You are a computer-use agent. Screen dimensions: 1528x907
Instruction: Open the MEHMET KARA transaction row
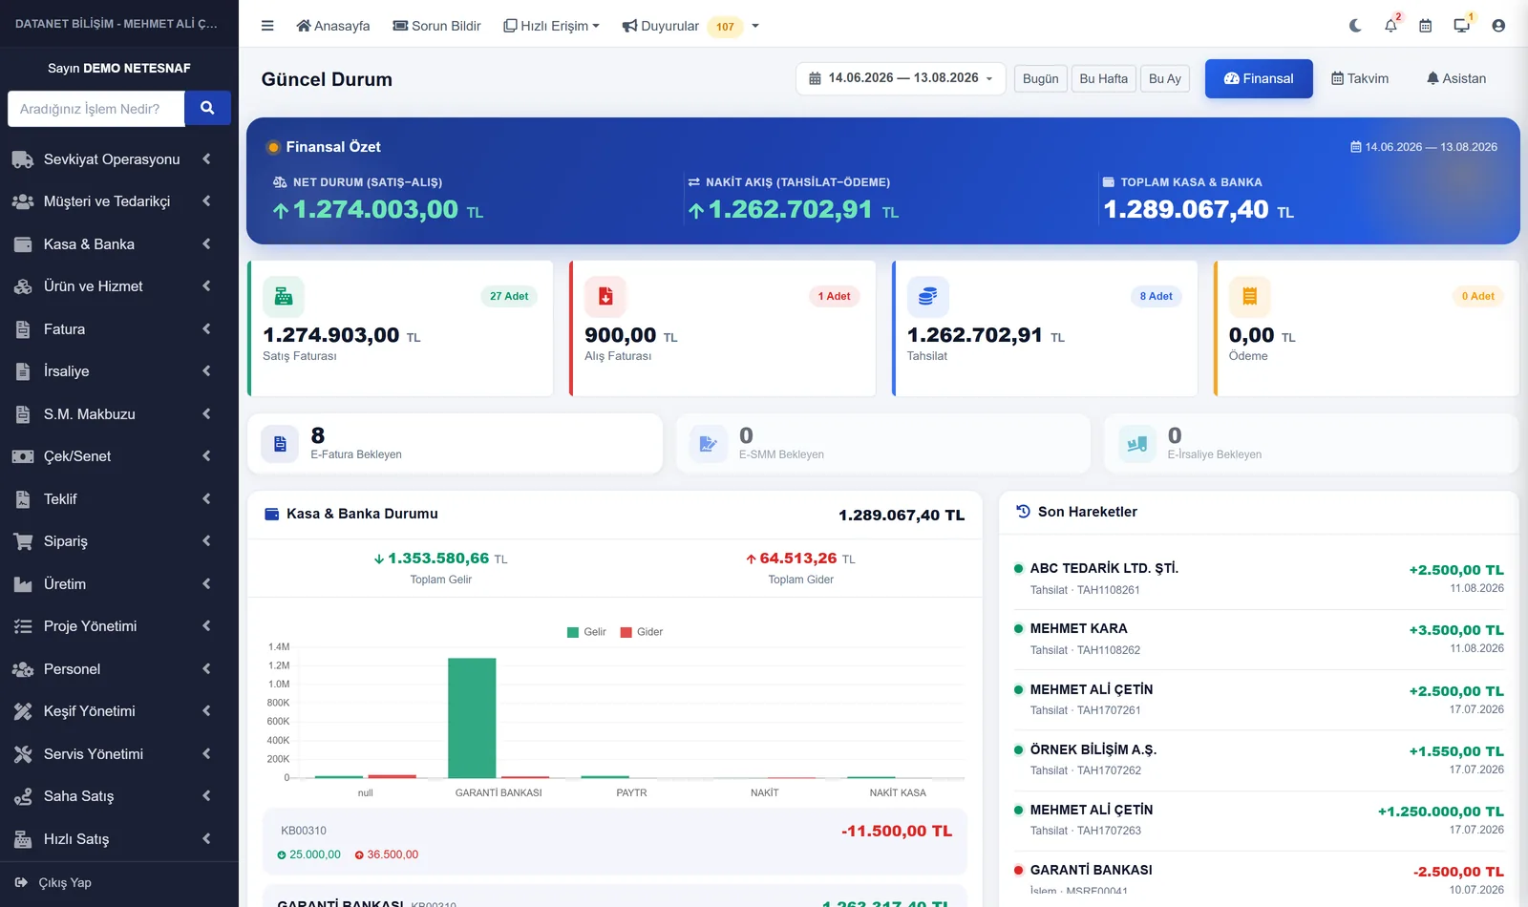pyautogui.click(x=1259, y=639)
